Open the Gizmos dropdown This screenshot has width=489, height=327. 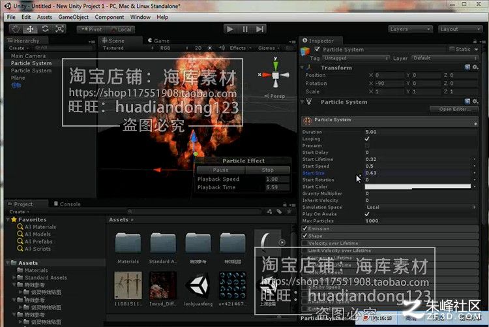tap(269, 48)
